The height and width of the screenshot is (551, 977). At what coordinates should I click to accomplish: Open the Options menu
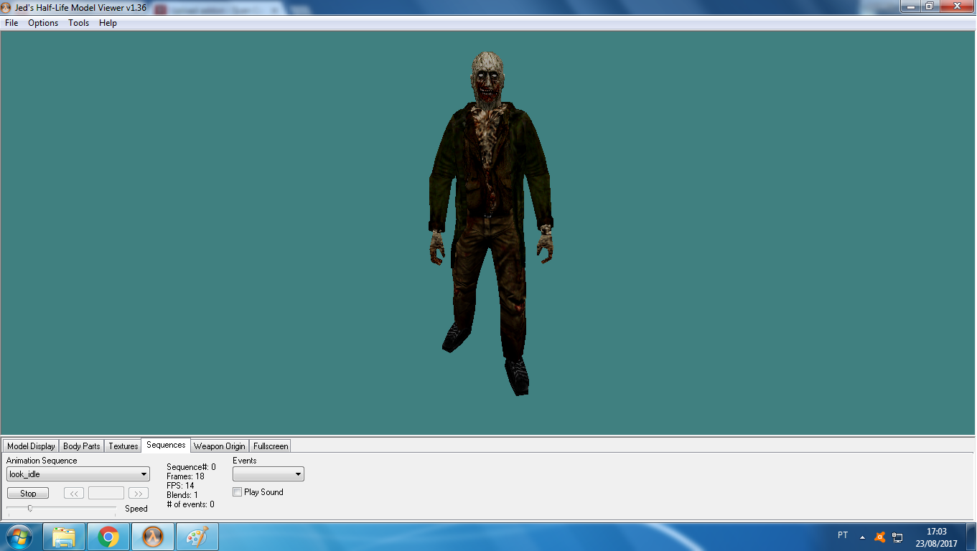[43, 23]
